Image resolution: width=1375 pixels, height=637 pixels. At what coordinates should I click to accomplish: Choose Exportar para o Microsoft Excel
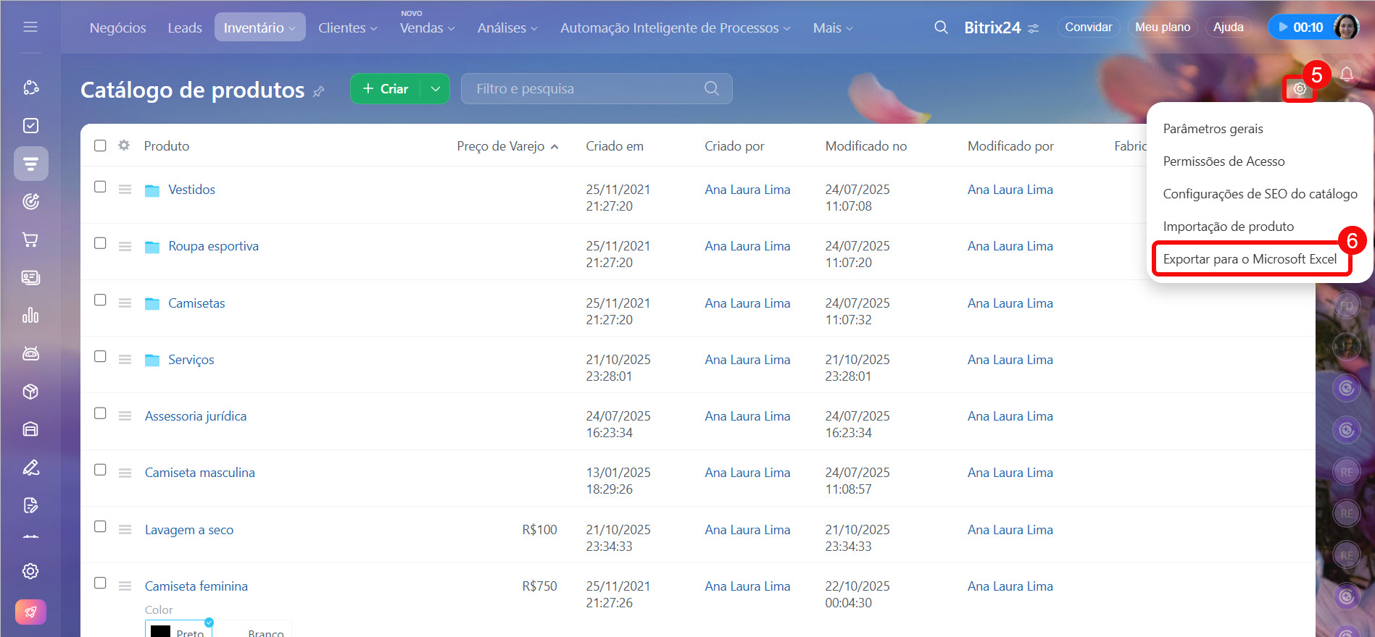1249,259
